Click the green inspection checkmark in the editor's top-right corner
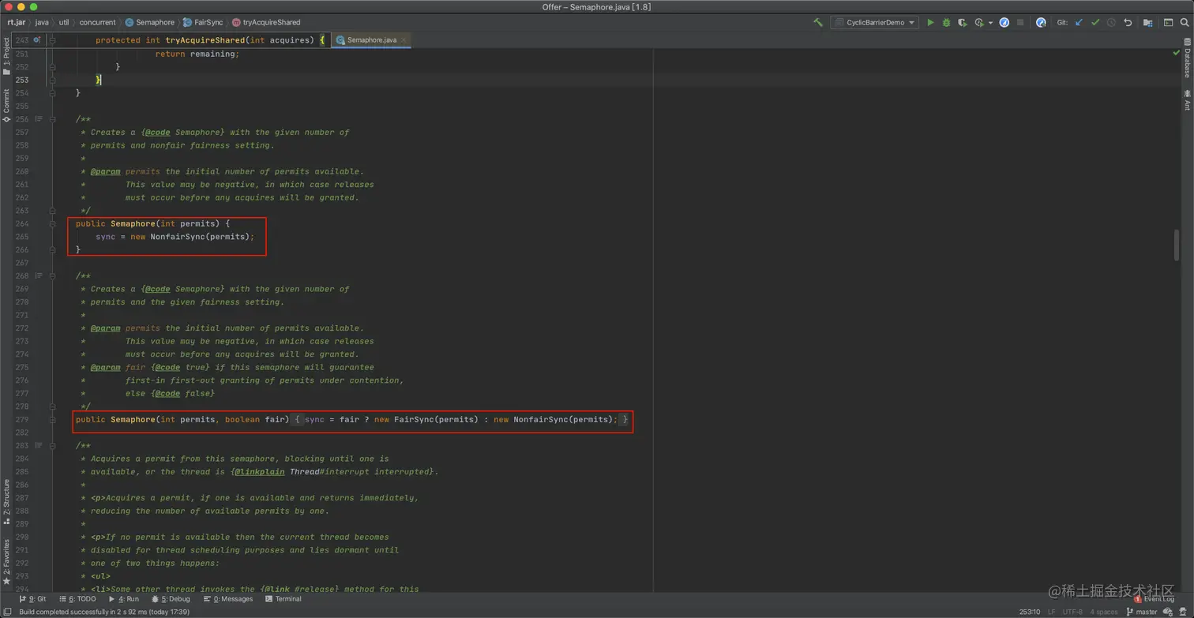 1177,53
